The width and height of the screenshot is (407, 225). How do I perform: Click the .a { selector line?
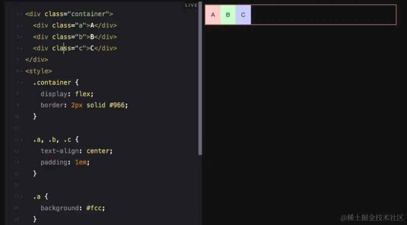coord(40,197)
